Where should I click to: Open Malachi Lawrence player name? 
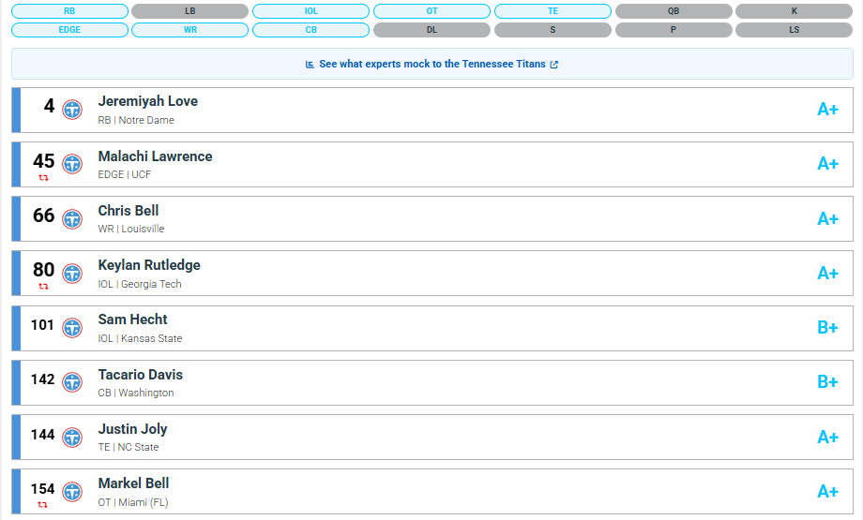[155, 156]
